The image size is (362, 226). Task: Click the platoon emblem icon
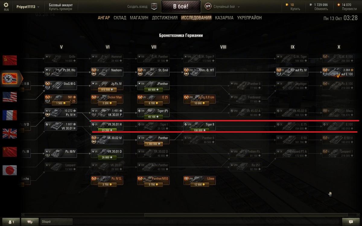coord(154,7)
